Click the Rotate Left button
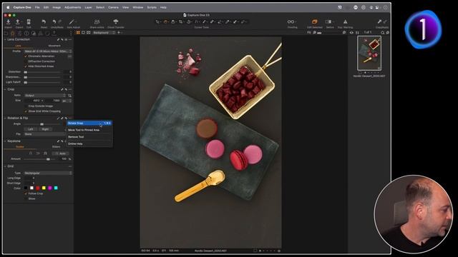458x257 pixels. point(31,129)
